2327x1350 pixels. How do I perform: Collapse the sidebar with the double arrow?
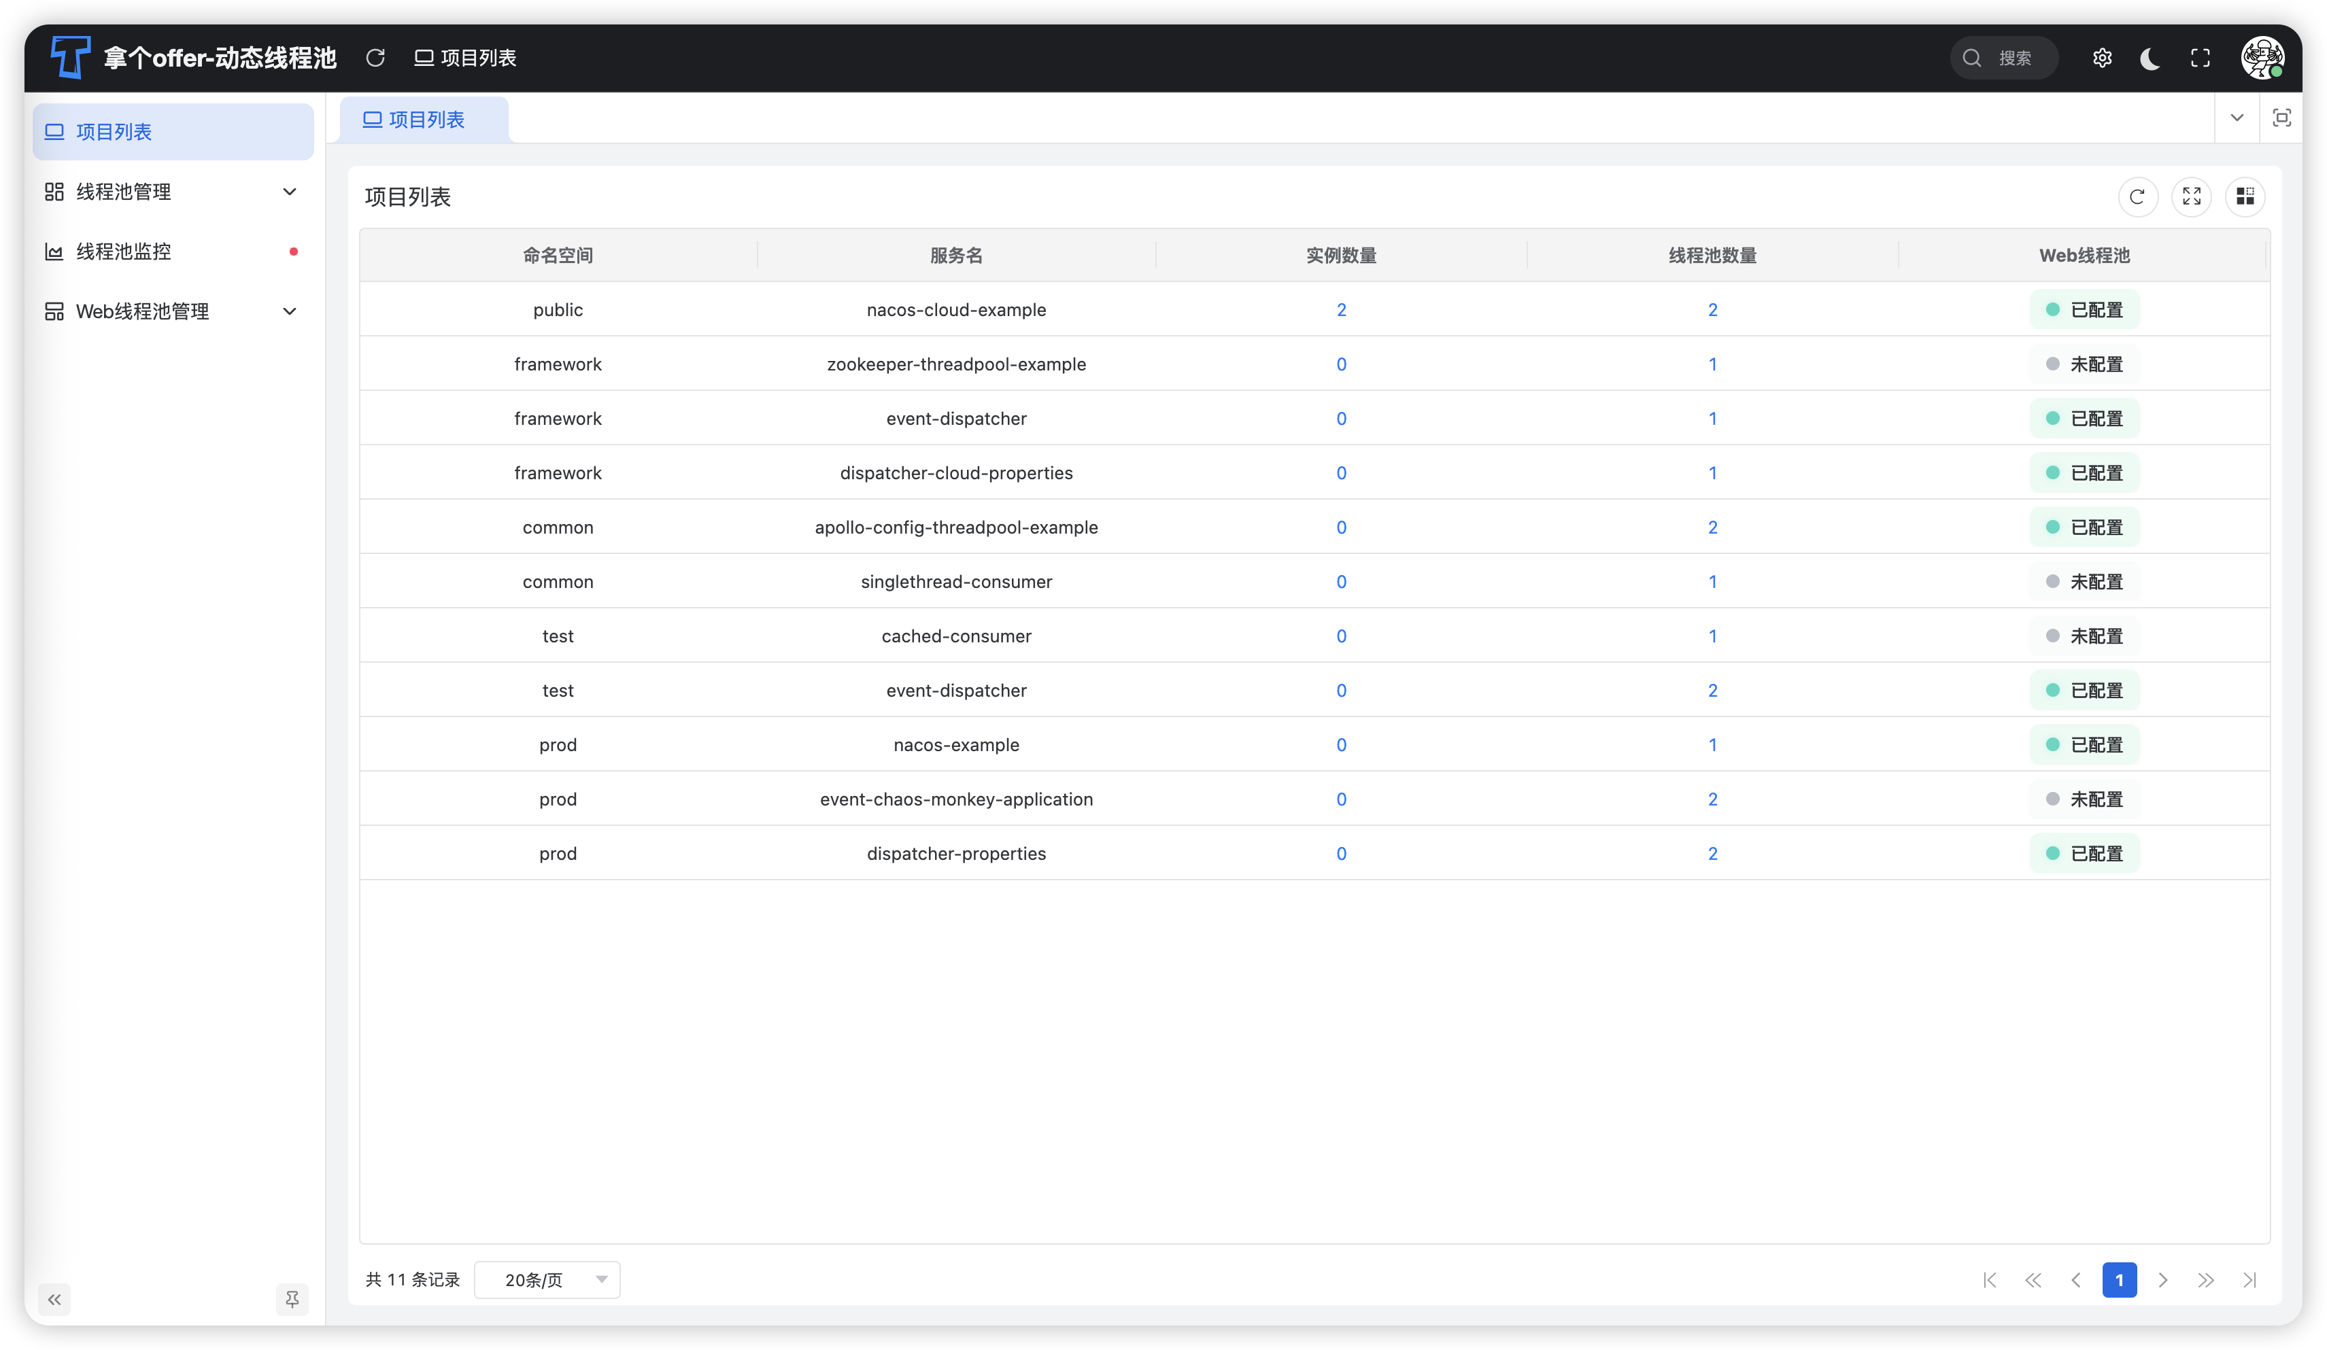pyautogui.click(x=54, y=1299)
